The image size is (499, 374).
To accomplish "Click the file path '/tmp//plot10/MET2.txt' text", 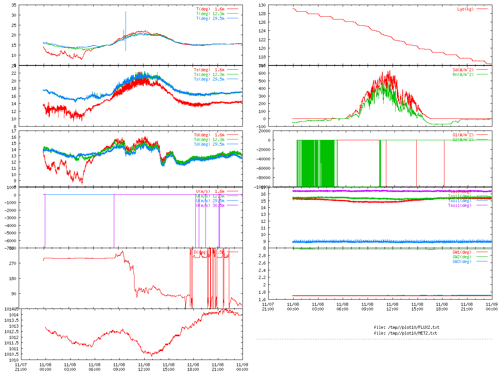I will tap(412, 333).
